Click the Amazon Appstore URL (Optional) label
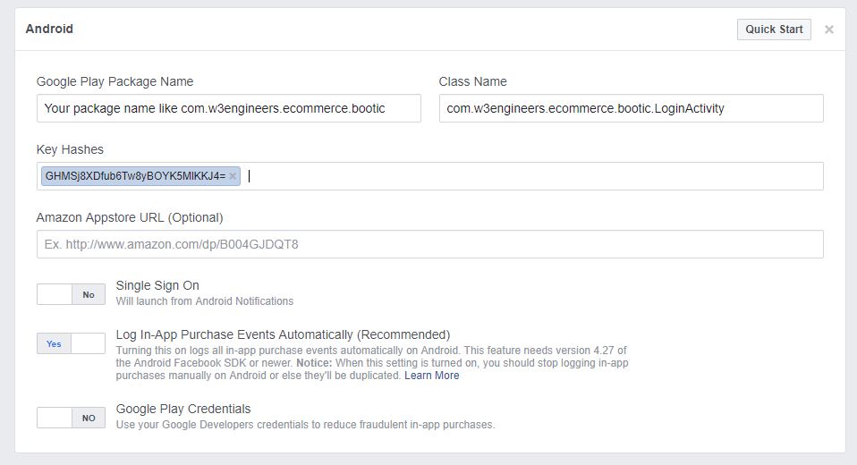This screenshot has width=857, height=465. (x=130, y=217)
